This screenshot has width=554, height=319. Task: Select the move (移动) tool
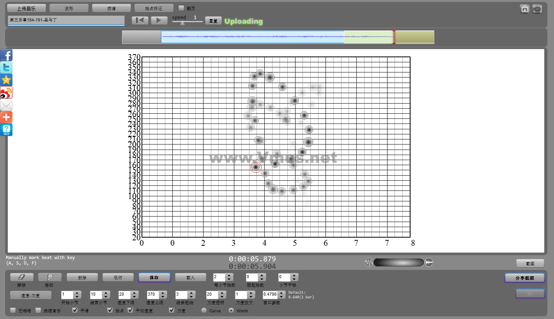tap(50, 277)
